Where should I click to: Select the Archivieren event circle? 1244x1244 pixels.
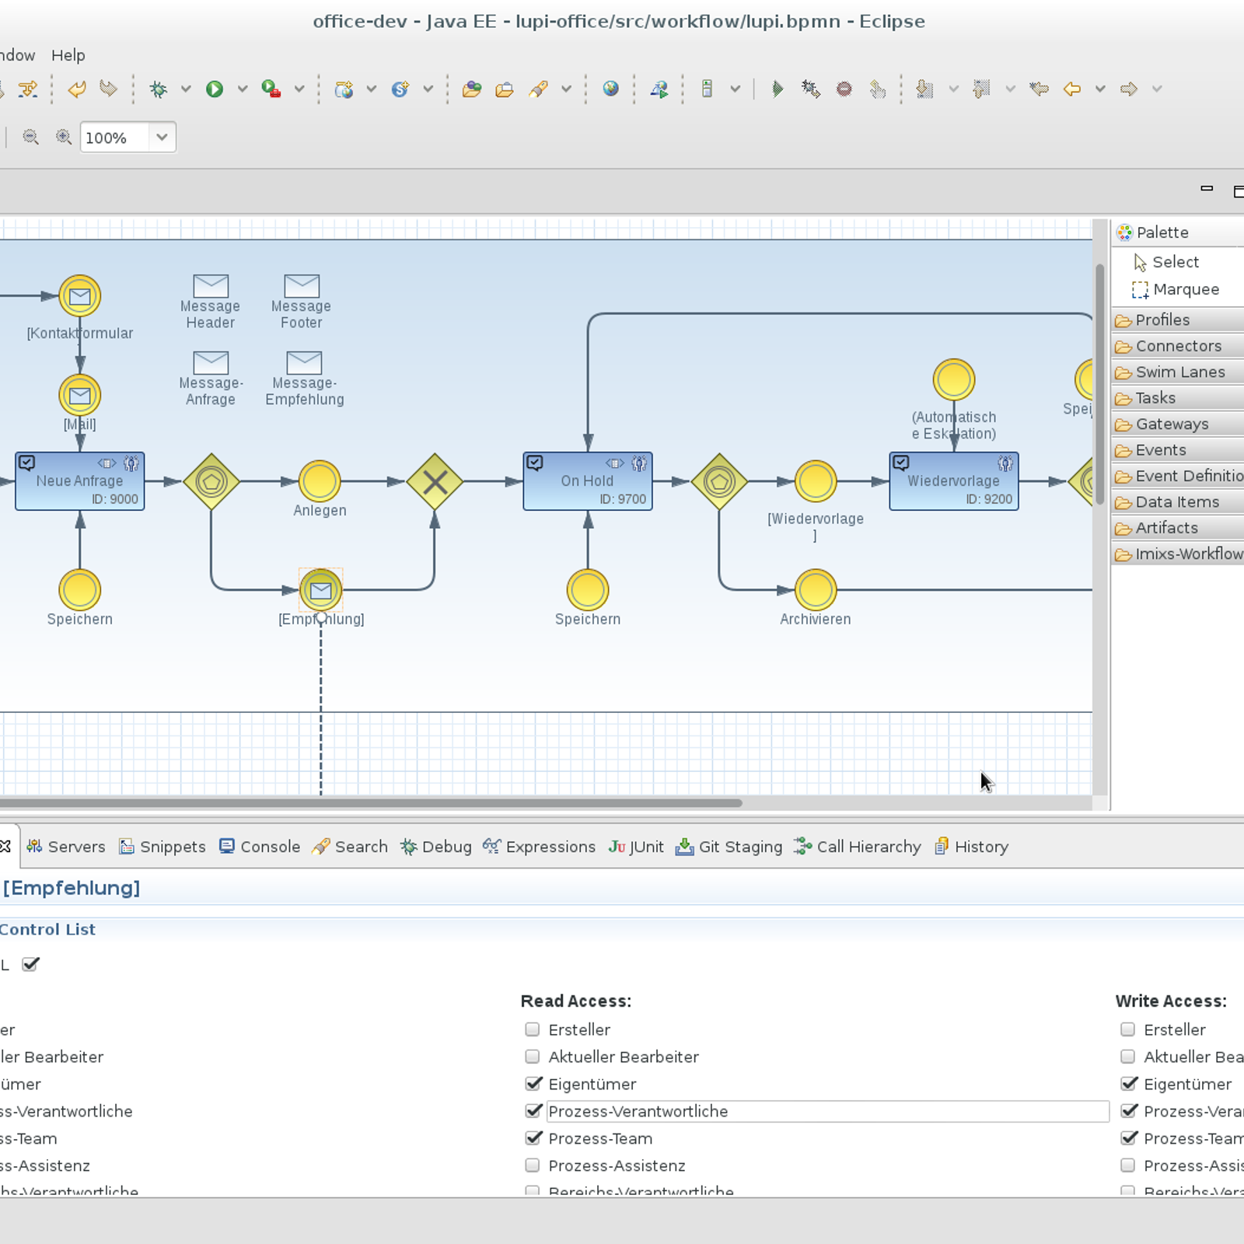816,590
